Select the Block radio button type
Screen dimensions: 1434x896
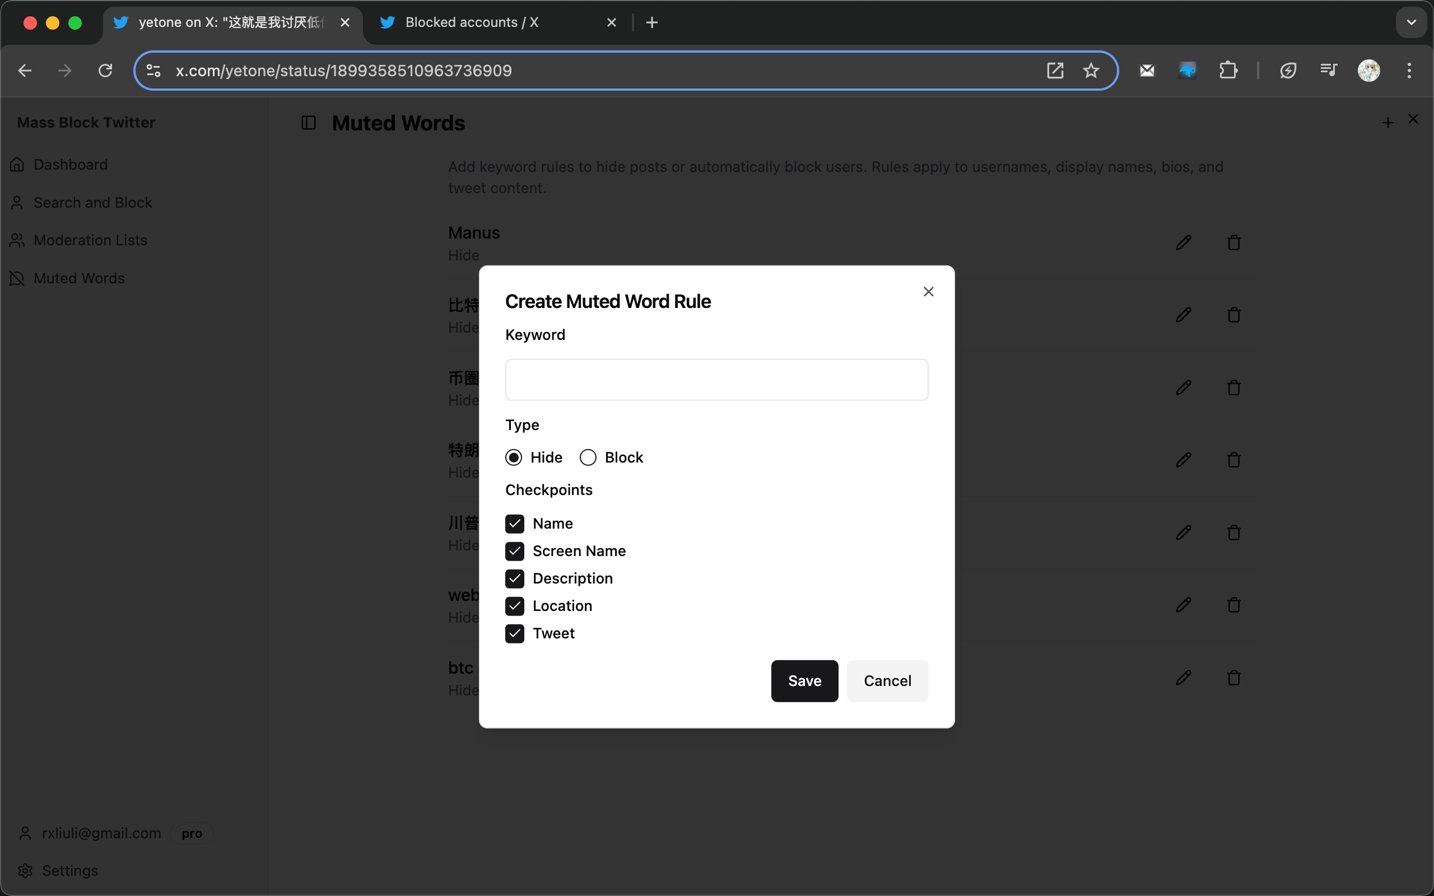click(x=588, y=458)
